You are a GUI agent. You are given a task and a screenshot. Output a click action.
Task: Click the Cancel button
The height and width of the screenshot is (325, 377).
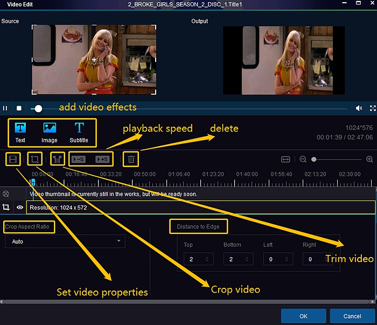pyautogui.click(x=352, y=316)
